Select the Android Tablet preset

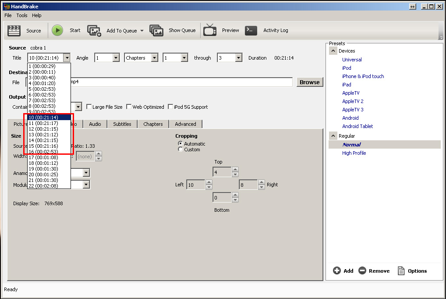pyautogui.click(x=358, y=126)
